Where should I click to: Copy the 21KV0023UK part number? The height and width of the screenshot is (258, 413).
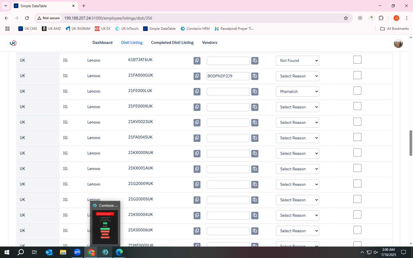[x=197, y=122]
